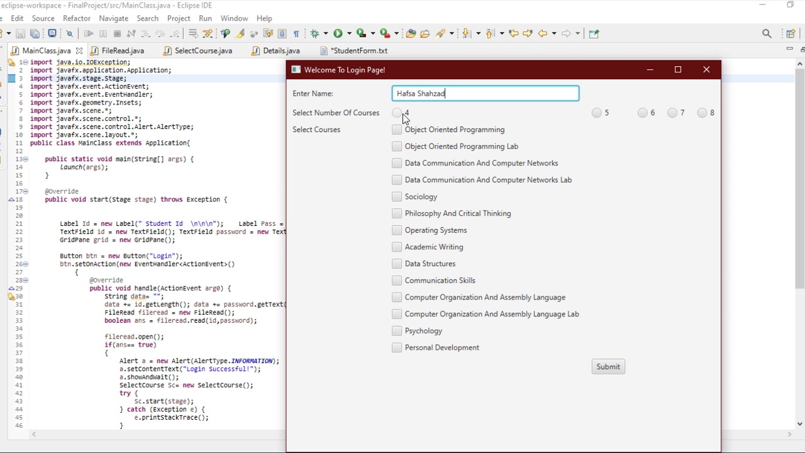Click the Open Perspective icon
805x453 pixels.
point(791,34)
